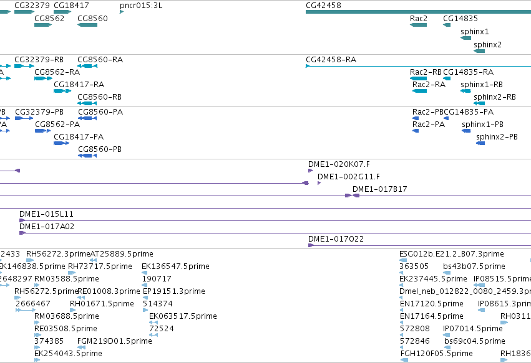Click the pncr015:3L gene label
Viewport: 531px width, 363px height.
pos(141,6)
